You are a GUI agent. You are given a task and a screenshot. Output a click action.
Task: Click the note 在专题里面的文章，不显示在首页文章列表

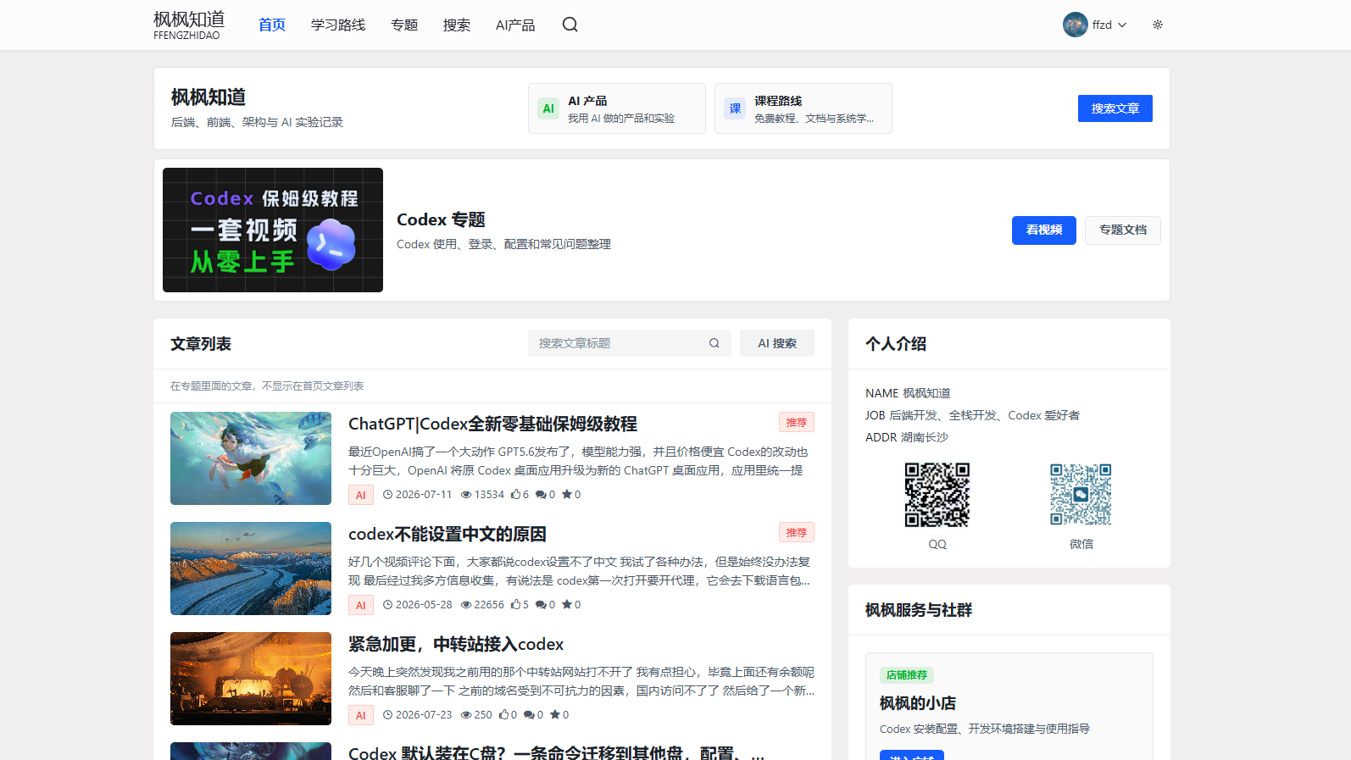coord(267,386)
